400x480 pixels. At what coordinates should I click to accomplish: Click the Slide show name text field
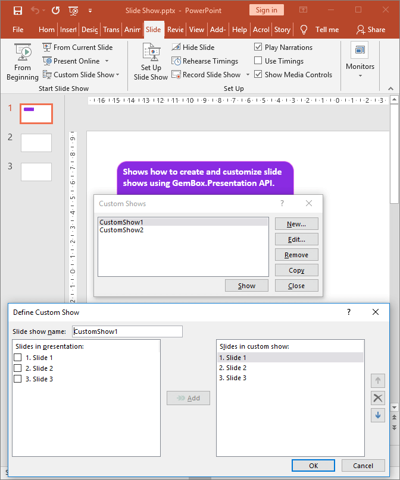coord(127,331)
